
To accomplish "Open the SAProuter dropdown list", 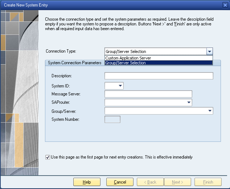I will tap(189, 102).
